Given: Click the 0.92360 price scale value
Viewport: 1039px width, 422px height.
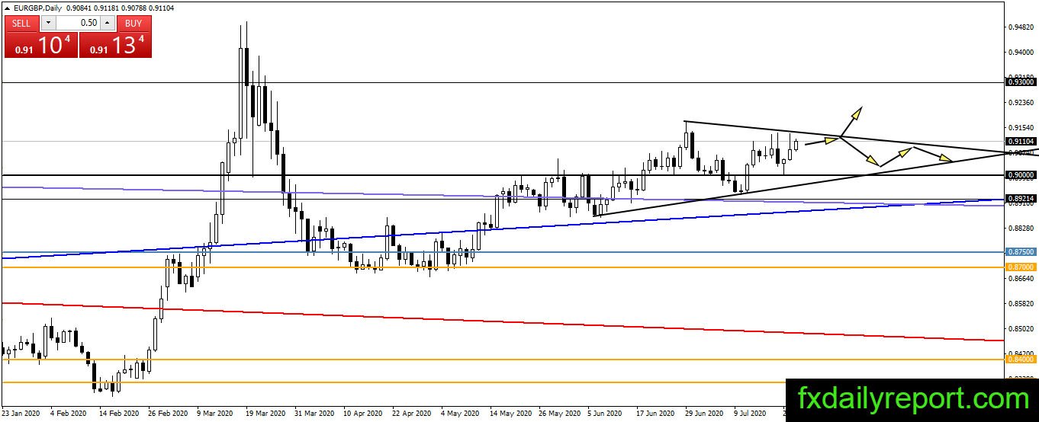Looking at the screenshot, I should [x=1021, y=102].
